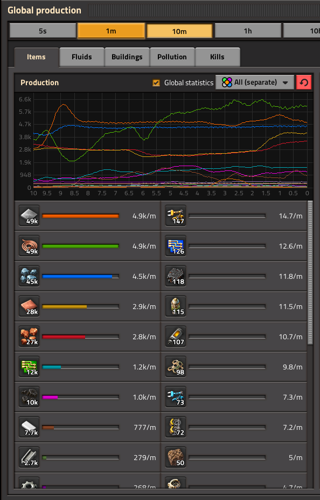Click the blue processing unit icon

tap(176, 246)
